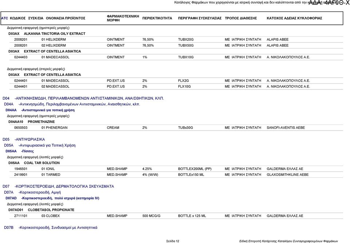Select TUBX50G packaging cell

coord(186,45)
